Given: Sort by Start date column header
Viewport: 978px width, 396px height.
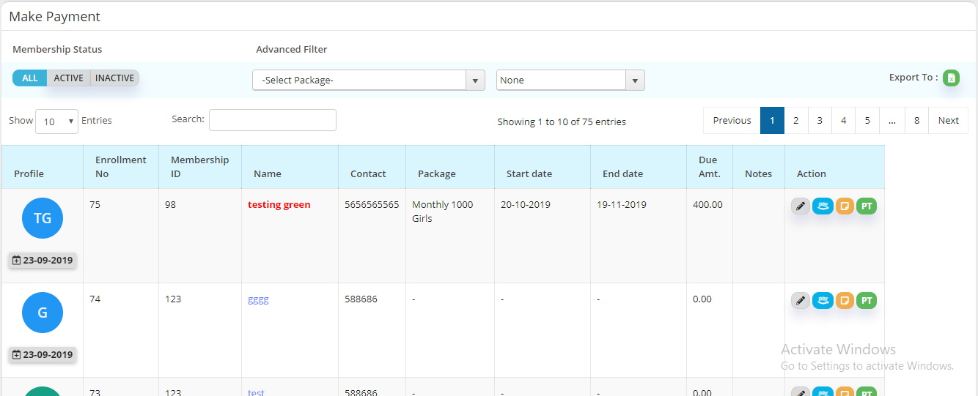Looking at the screenshot, I should click(543, 167).
